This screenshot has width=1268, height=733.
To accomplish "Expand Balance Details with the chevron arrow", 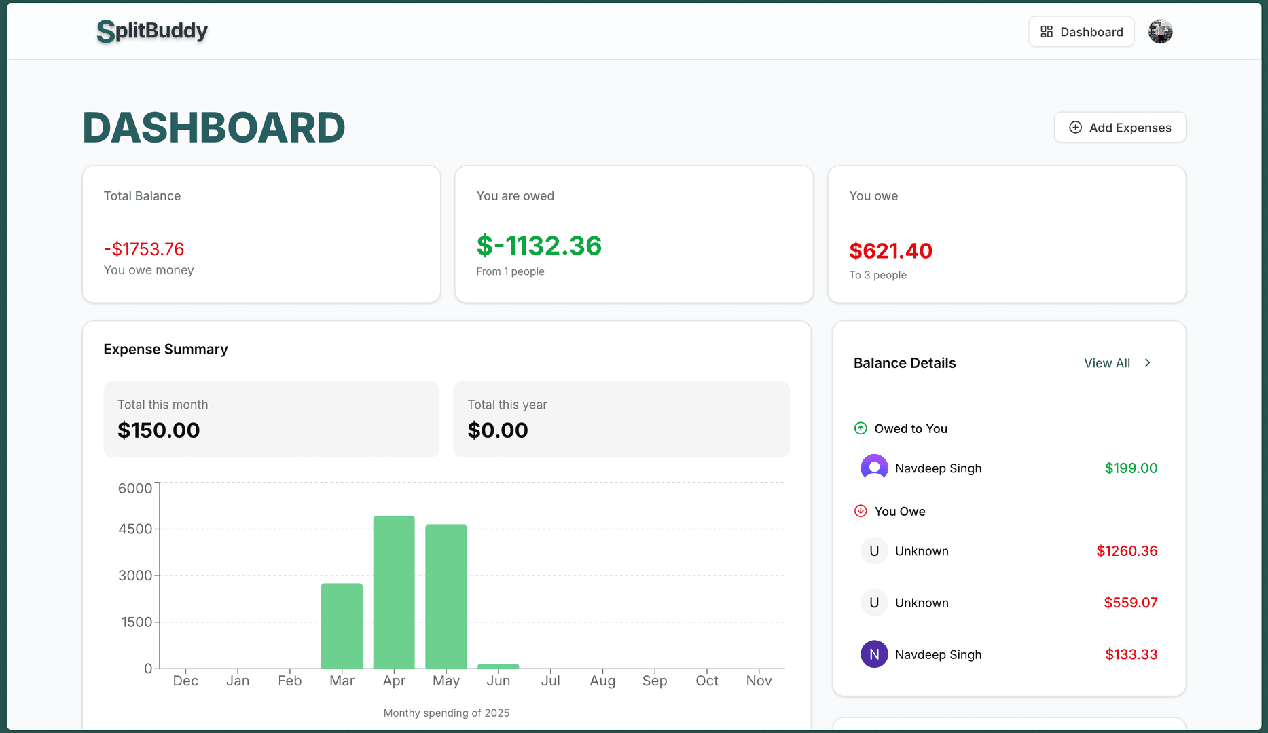I will tap(1148, 363).
